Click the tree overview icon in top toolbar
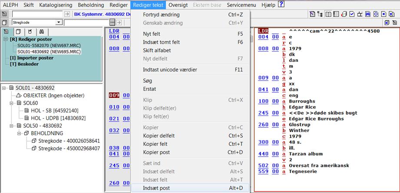 [x=321, y=14]
